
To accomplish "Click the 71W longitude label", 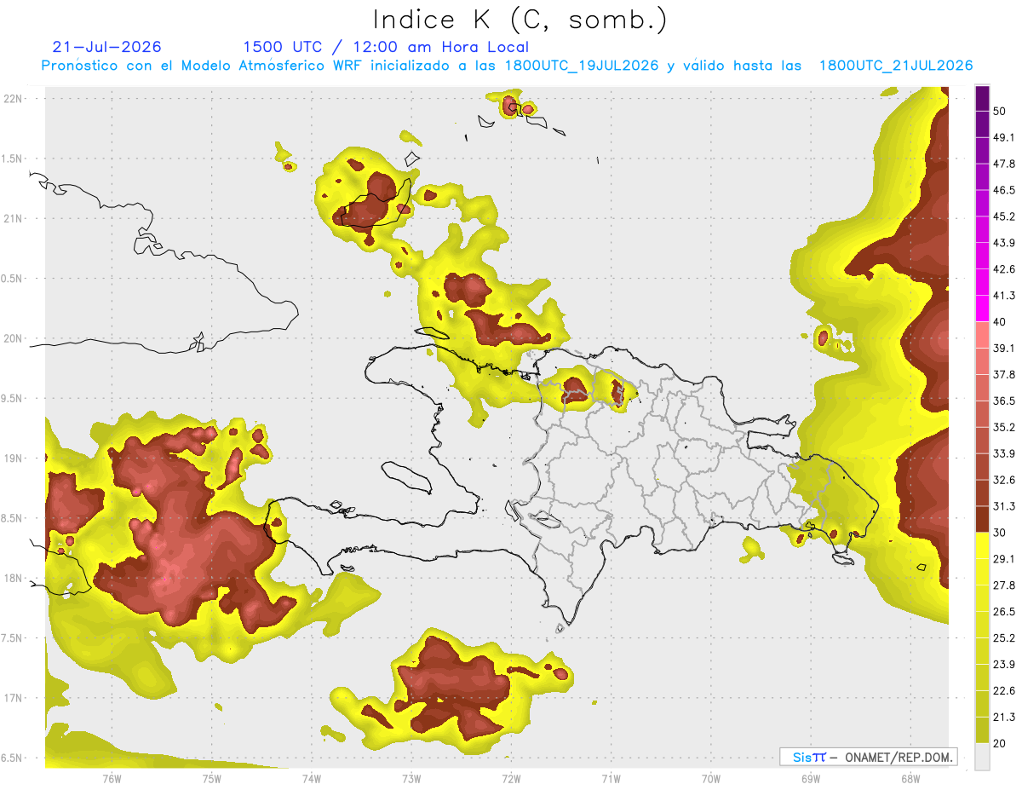I will tap(611, 778).
